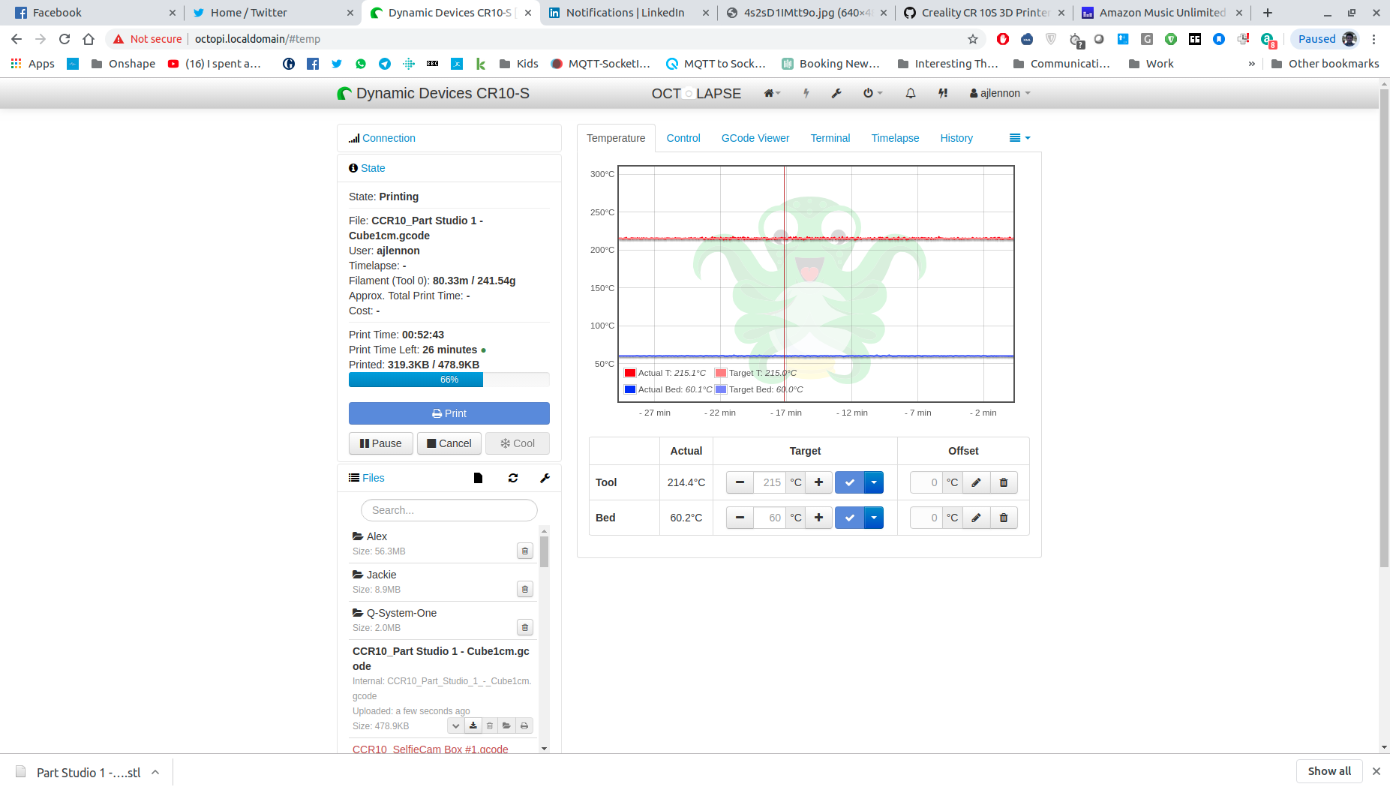The image size is (1390, 790).
Task: Collapse the State panel
Action: point(373,168)
